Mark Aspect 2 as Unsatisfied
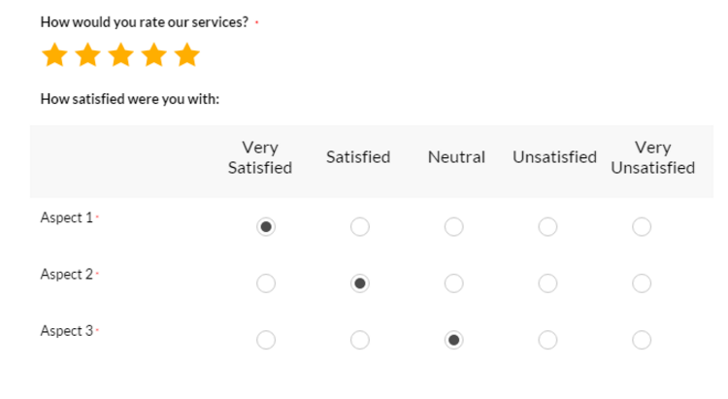The image size is (728, 399). [547, 283]
